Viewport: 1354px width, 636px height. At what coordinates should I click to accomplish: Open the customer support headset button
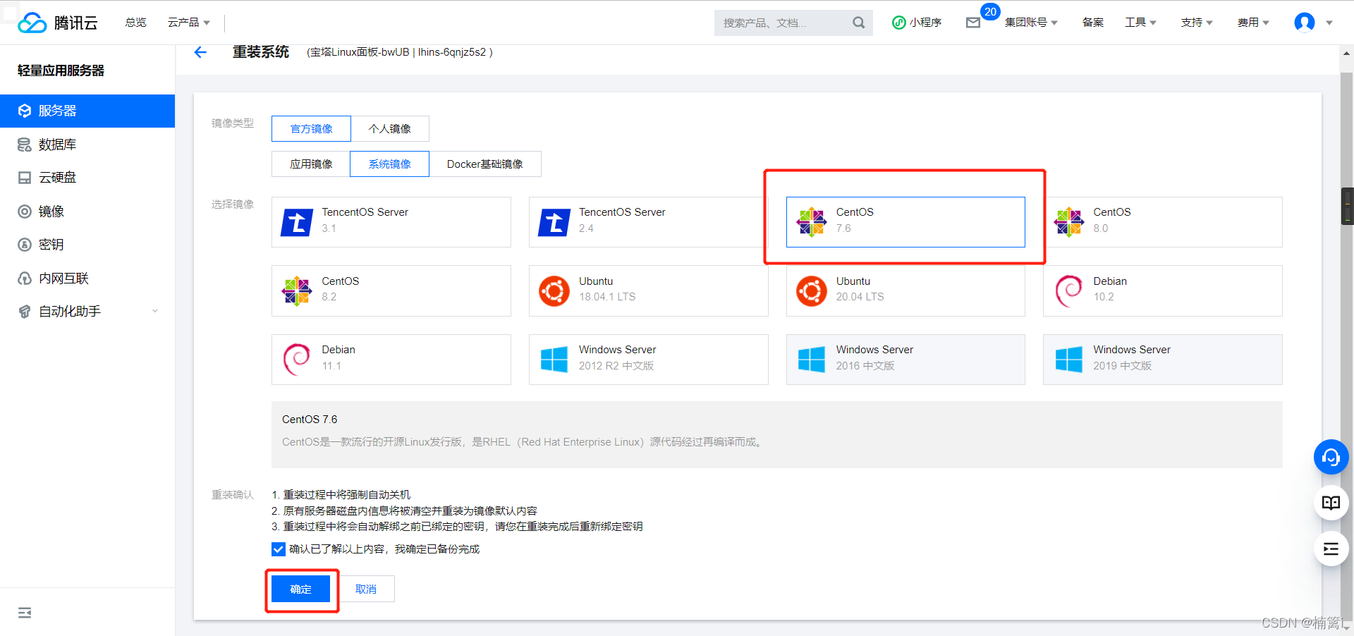click(x=1331, y=458)
